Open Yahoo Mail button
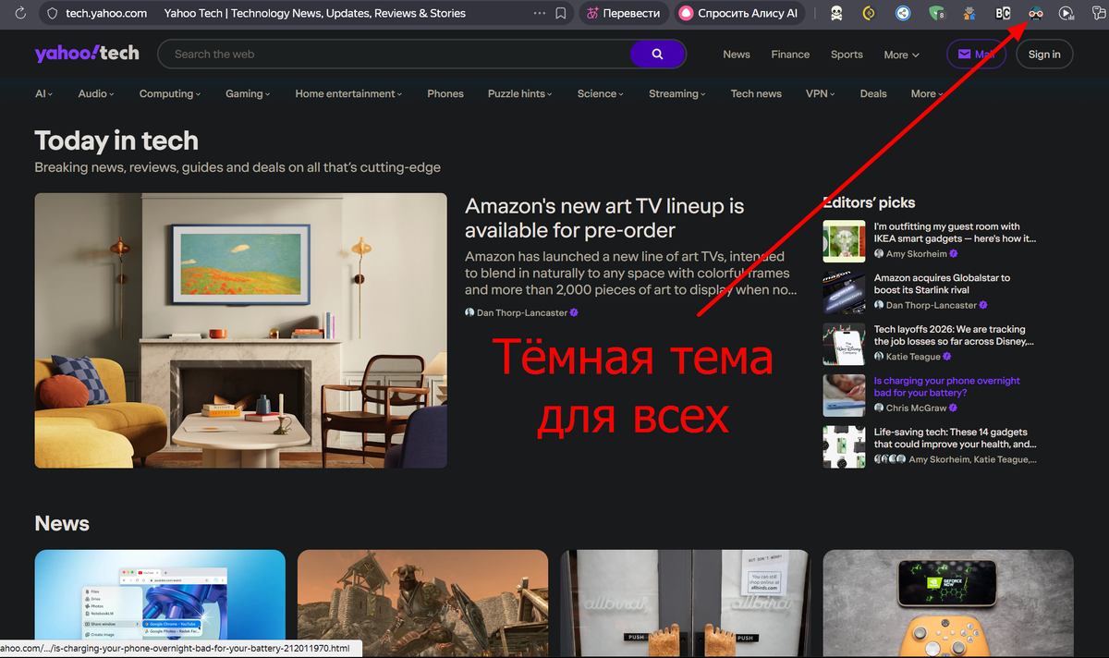The width and height of the screenshot is (1109, 658). coord(976,55)
